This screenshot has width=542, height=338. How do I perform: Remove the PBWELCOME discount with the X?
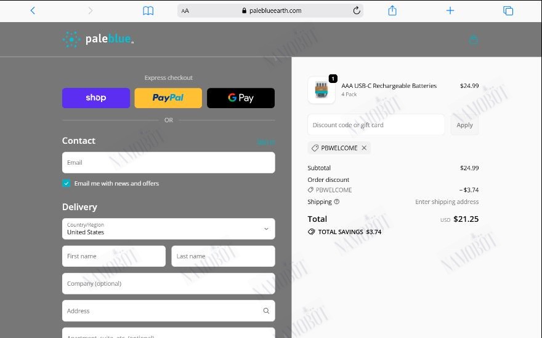coord(364,148)
